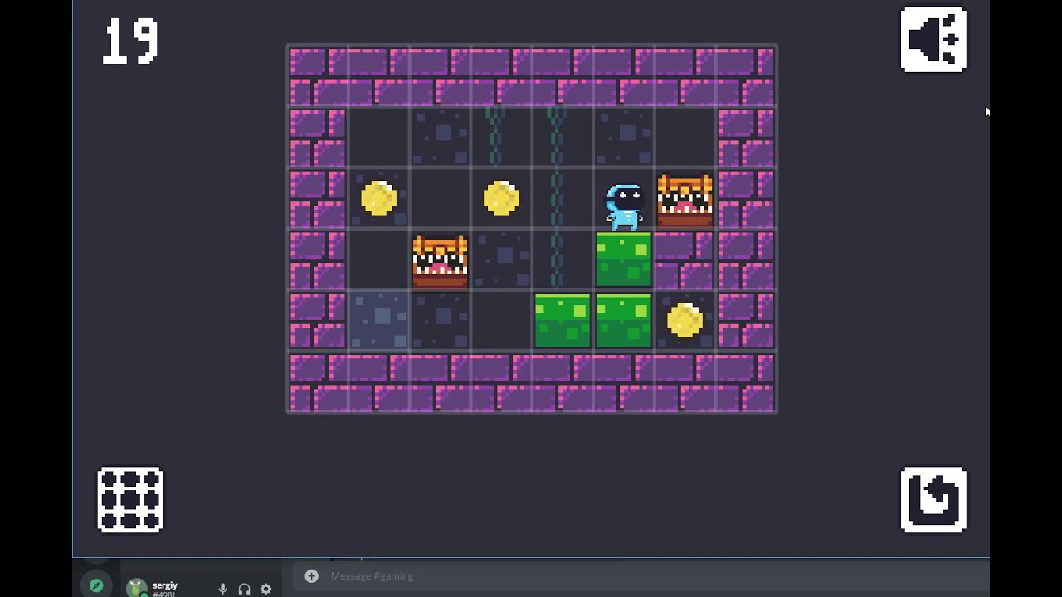This screenshot has width=1062, height=597.
Task: Mute the game sound with speaker icon
Action: (933, 39)
